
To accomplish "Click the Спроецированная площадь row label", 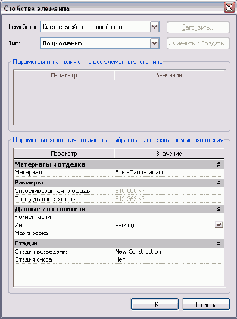I will tap(52, 191).
